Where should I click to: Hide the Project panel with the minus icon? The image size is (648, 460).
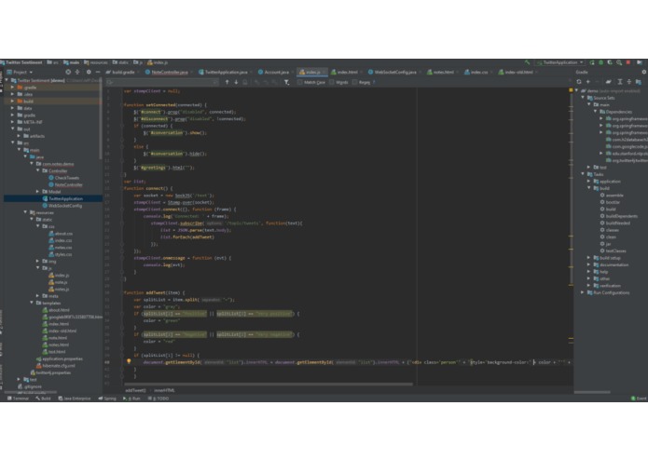click(98, 72)
